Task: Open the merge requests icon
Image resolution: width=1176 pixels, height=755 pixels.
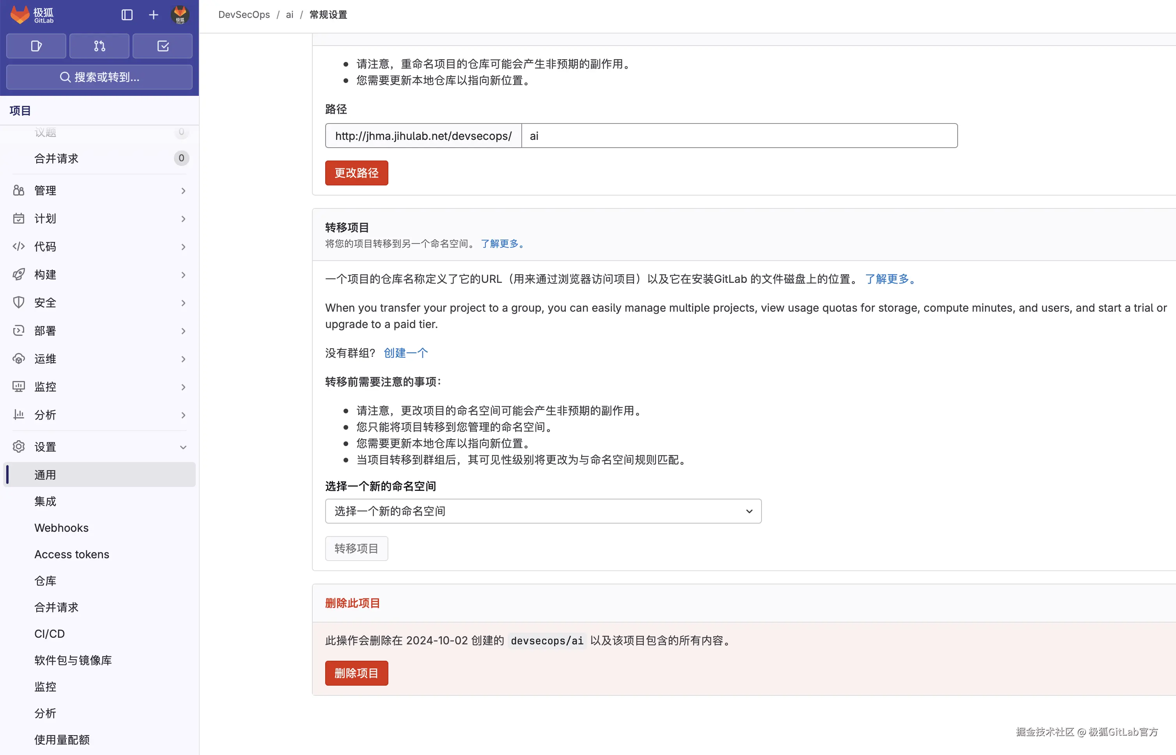Action: tap(99, 46)
